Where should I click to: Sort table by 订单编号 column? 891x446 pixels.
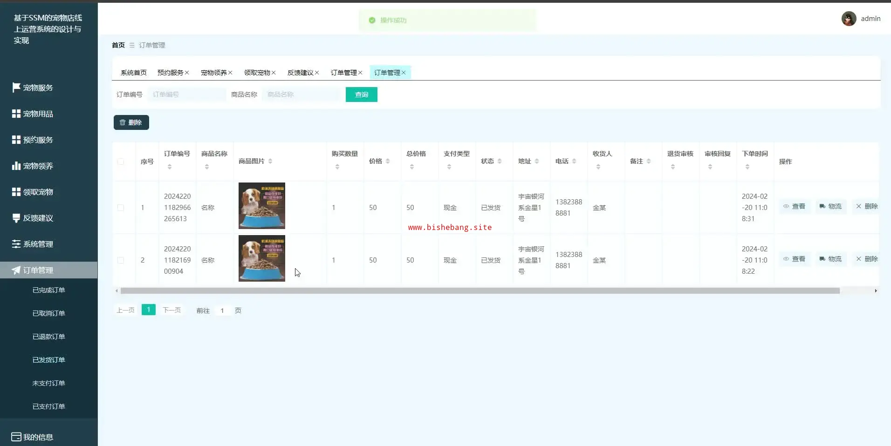(x=170, y=167)
